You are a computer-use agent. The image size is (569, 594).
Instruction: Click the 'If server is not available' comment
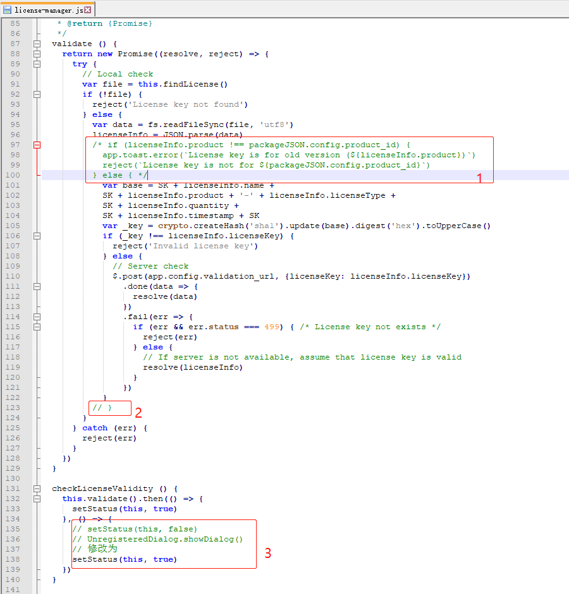tap(302, 357)
